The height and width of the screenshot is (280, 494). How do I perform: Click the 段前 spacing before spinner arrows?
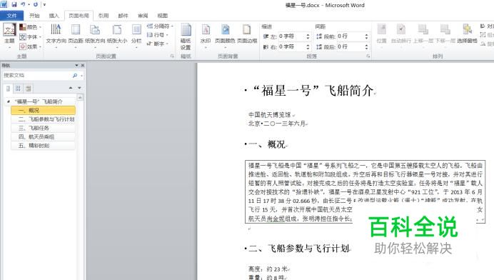pos(366,36)
